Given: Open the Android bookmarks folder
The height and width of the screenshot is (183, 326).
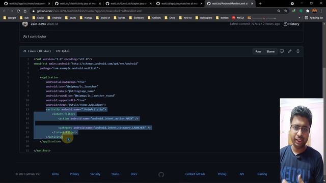Looking at the screenshot, I should pos(55,18).
